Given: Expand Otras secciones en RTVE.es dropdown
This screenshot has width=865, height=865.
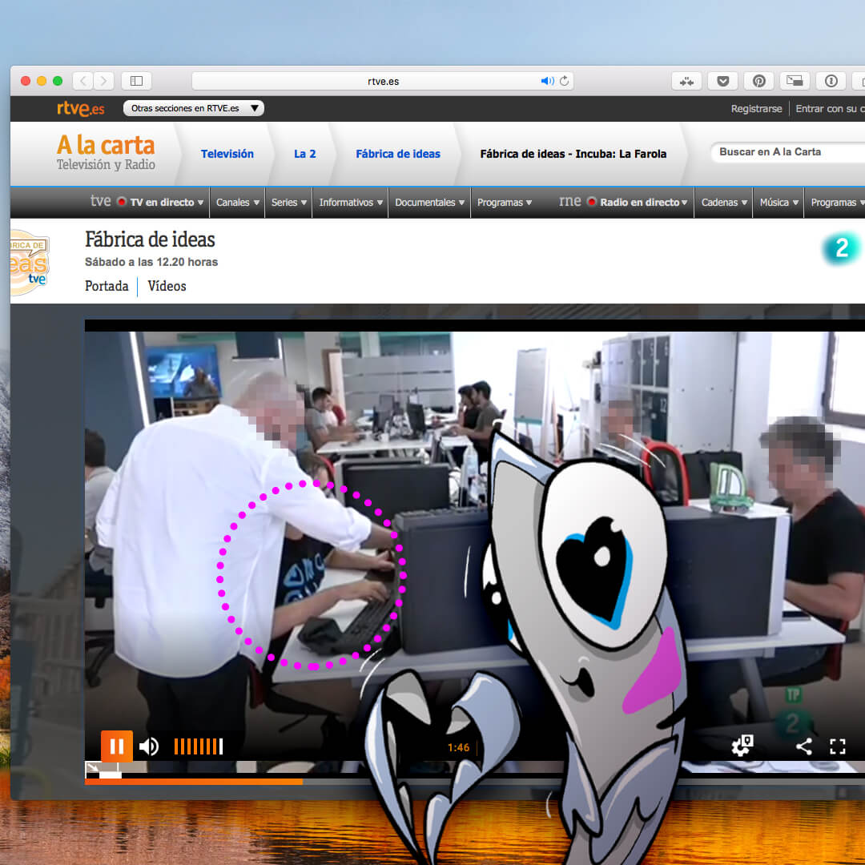Looking at the screenshot, I should coord(194,108).
